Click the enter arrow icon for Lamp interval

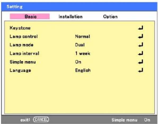point(141,53)
